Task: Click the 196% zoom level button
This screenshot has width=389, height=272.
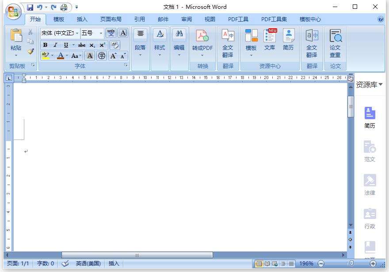Action: tap(306, 264)
